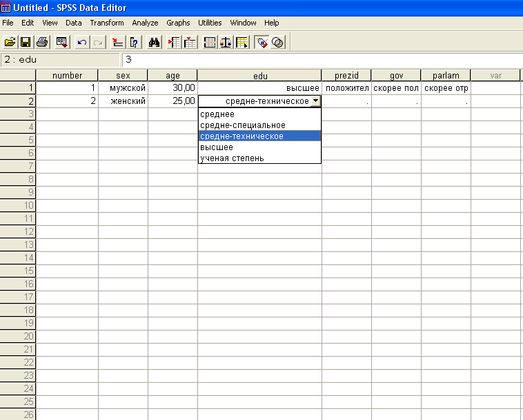Select the 'prezid' column header
The height and width of the screenshot is (420, 523).
pyautogui.click(x=346, y=76)
